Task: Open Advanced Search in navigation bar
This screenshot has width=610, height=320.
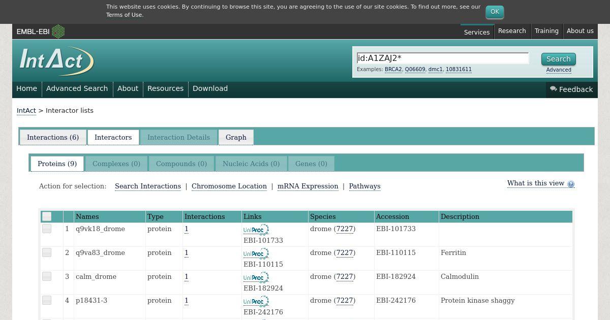Action: 77,88
